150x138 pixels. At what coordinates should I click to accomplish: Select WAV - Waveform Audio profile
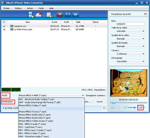point(52,137)
